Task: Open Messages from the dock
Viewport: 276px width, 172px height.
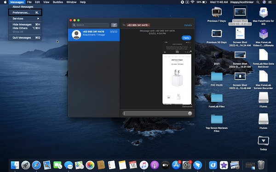Action: [69, 165]
